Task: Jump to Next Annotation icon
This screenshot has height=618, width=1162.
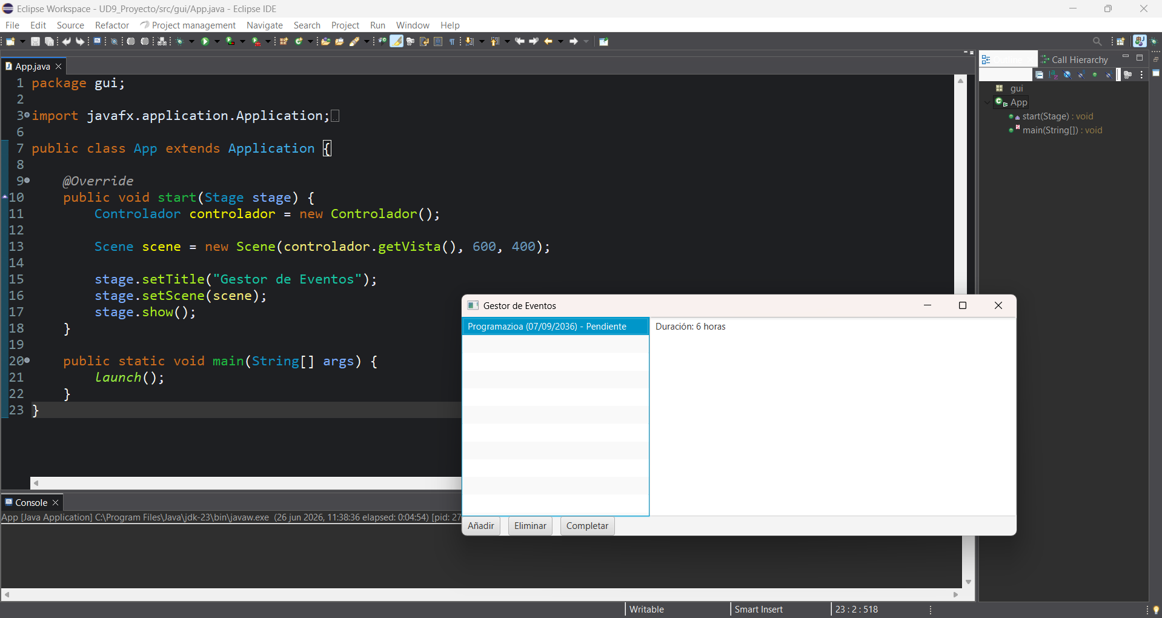Action: [470, 41]
